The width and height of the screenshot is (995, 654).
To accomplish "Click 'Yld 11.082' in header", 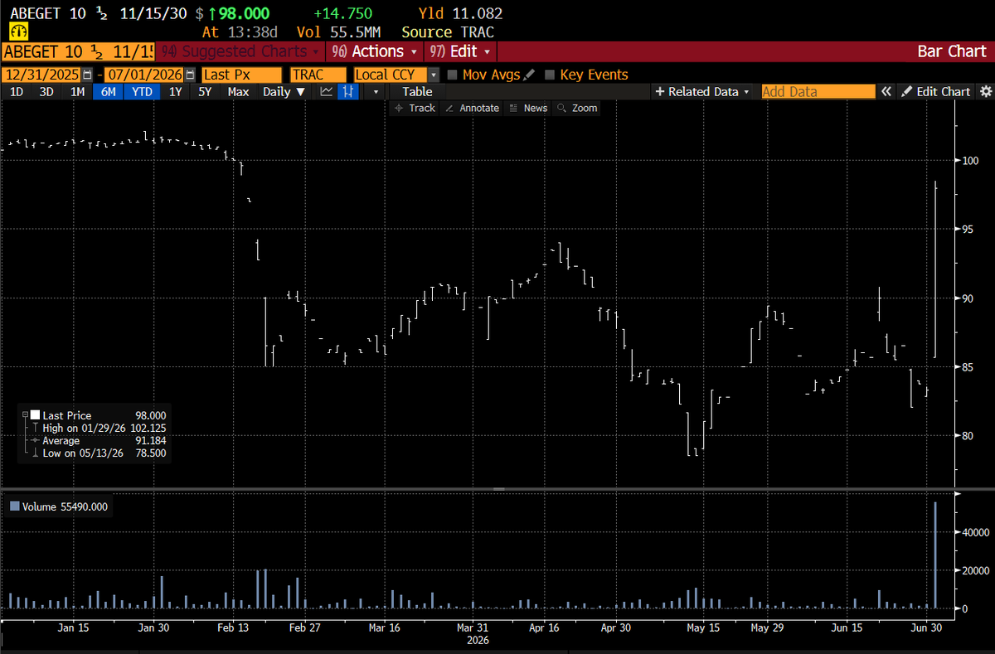I will click(x=461, y=13).
